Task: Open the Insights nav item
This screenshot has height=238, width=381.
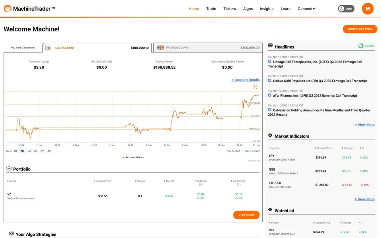Action: (x=267, y=9)
